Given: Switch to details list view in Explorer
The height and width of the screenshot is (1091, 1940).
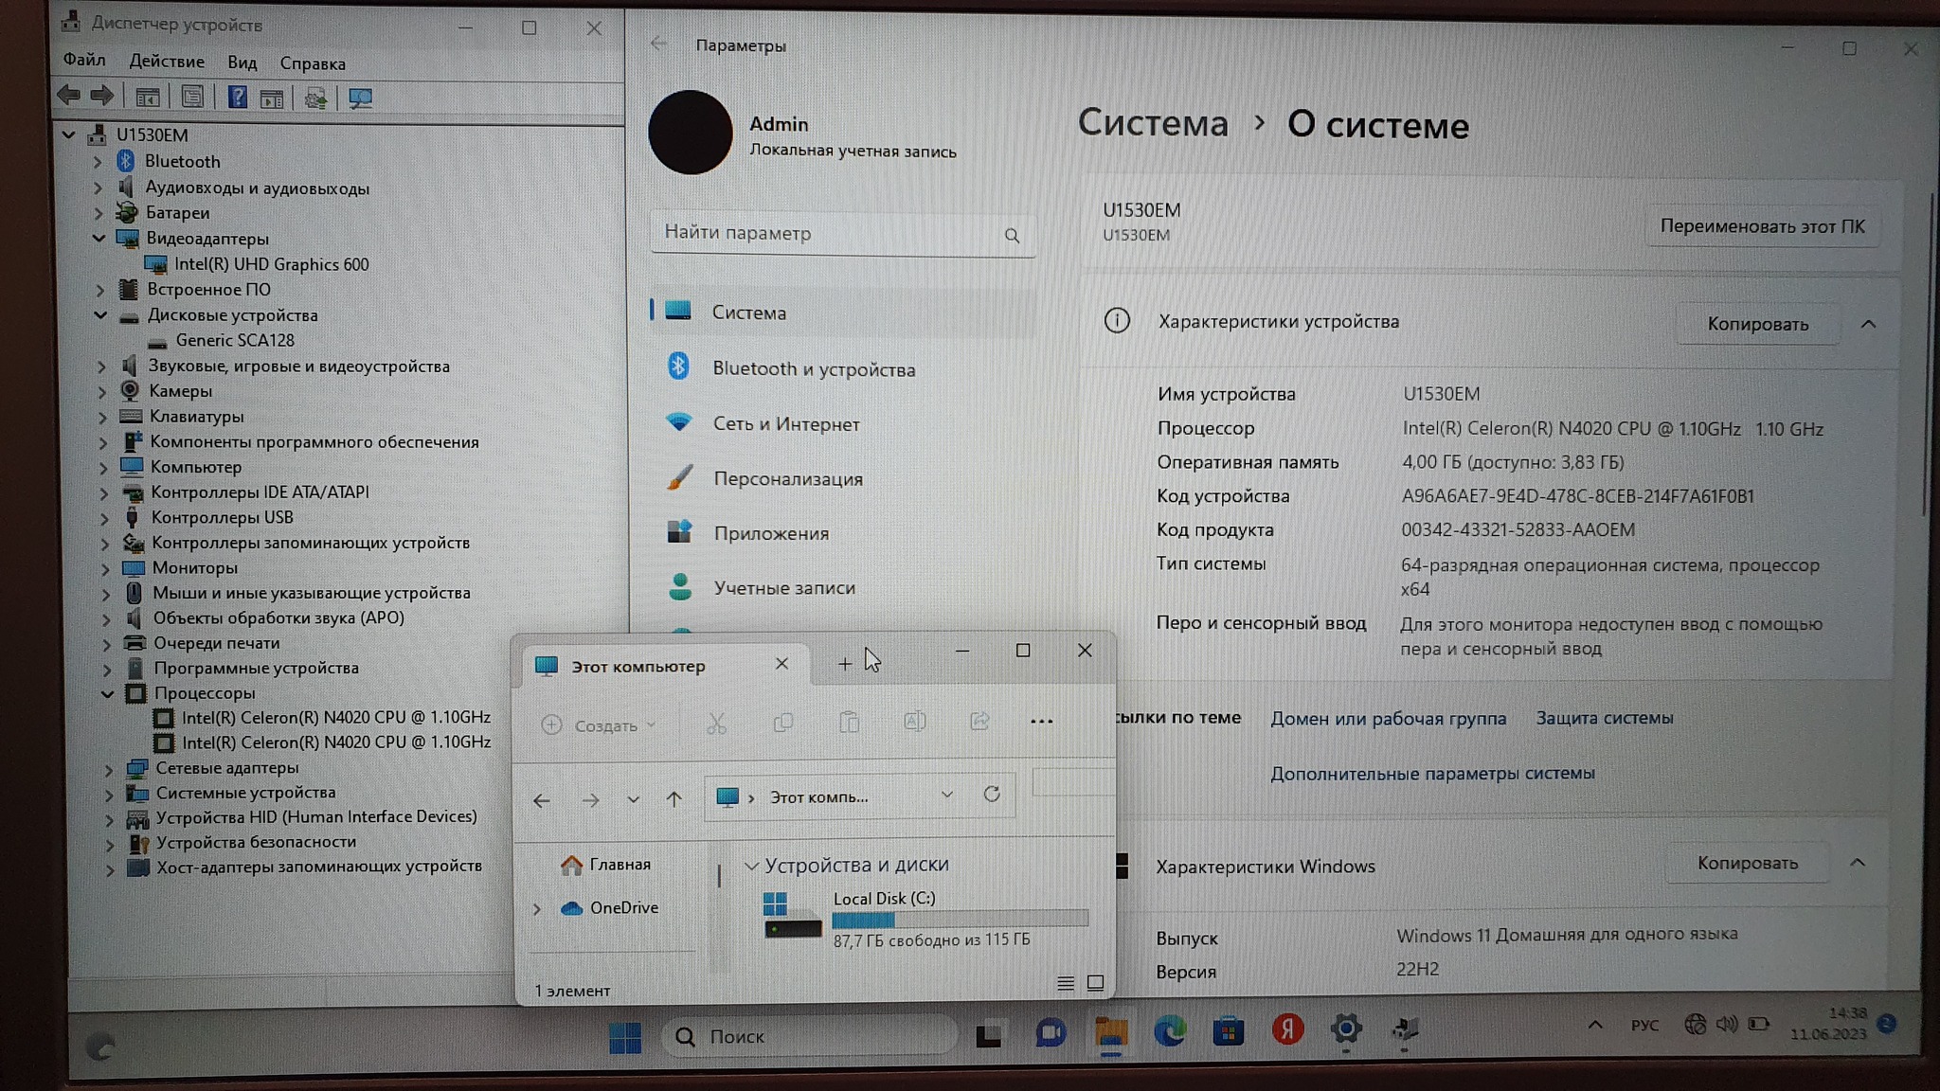Looking at the screenshot, I should click(1065, 983).
